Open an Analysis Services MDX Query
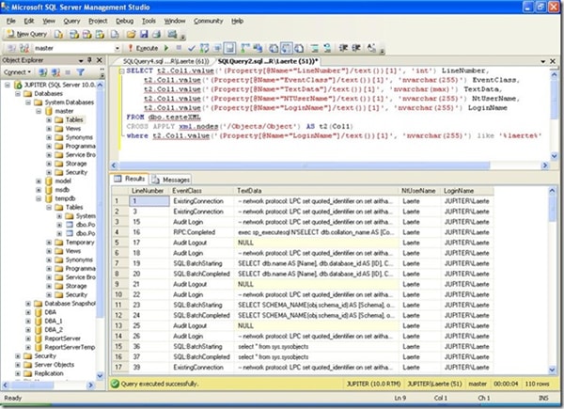564x409 pixels. pyautogui.click(x=74, y=34)
